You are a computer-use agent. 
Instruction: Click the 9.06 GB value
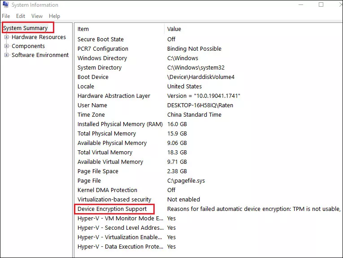click(x=177, y=143)
